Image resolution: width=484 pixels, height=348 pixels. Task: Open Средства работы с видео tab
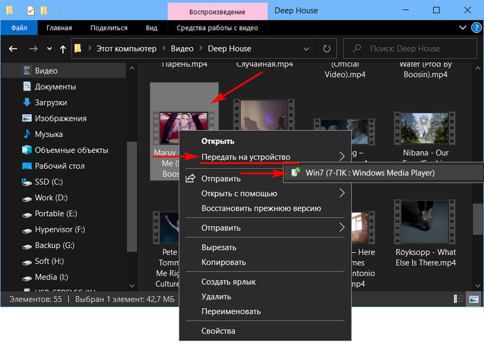click(x=217, y=28)
